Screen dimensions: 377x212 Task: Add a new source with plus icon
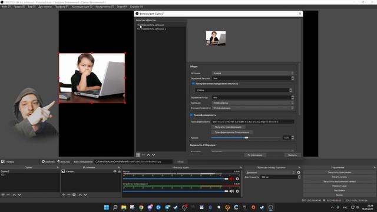(64, 195)
